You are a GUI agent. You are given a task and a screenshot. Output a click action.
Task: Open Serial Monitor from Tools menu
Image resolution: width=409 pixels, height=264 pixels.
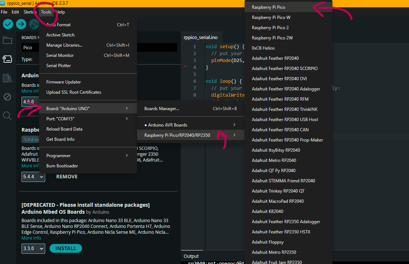coord(60,55)
